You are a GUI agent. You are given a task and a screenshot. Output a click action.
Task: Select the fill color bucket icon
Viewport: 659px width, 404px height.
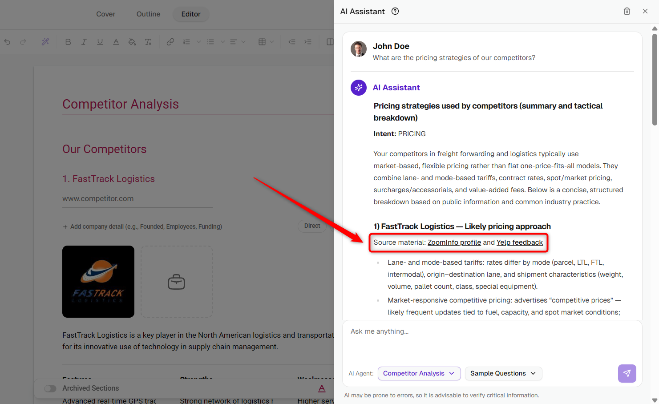click(x=132, y=42)
